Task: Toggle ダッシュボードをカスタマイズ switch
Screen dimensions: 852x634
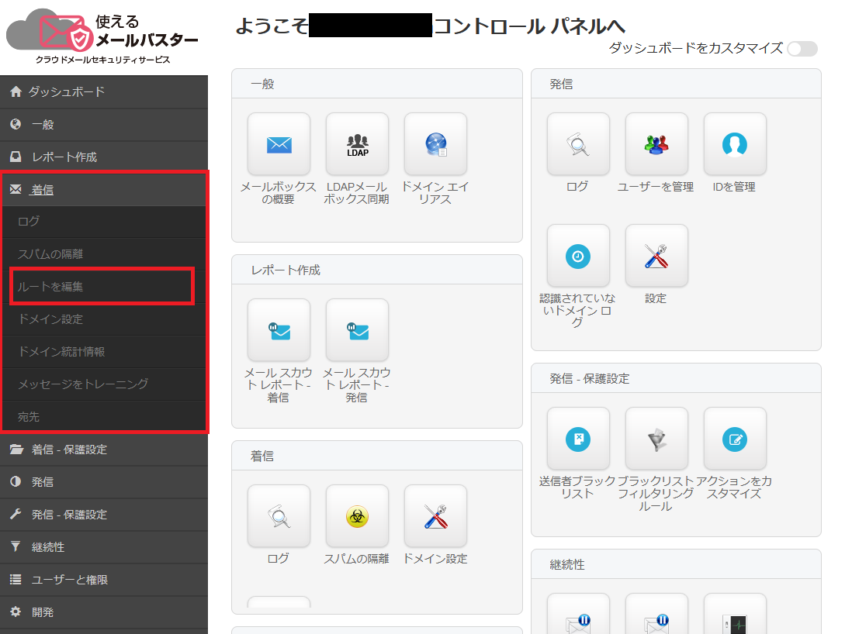Action: [x=802, y=49]
